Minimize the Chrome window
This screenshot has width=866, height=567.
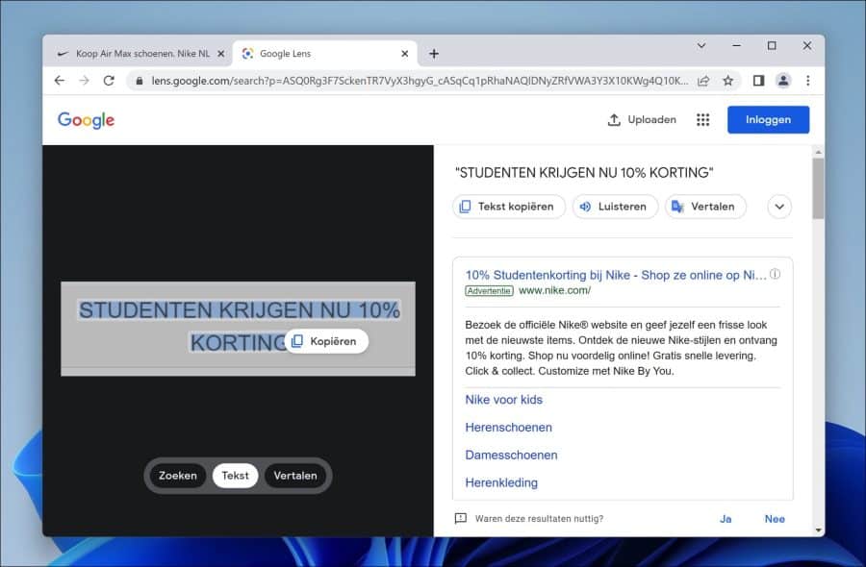[737, 46]
